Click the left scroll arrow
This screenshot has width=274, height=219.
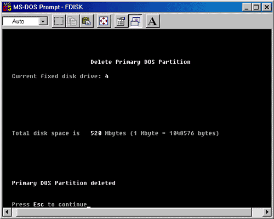point(7,212)
